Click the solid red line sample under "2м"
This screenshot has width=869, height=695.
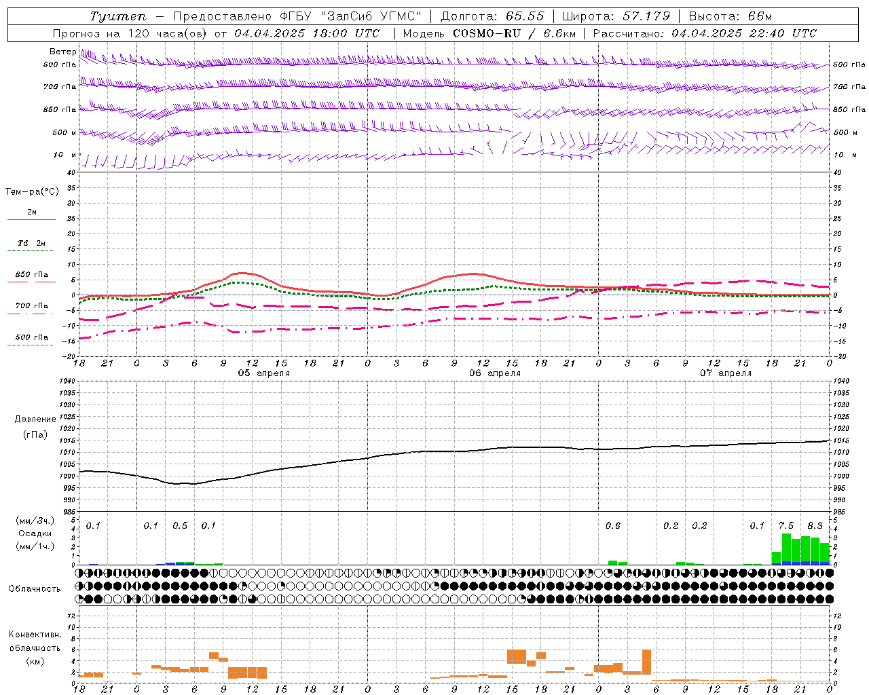tap(31, 219)
